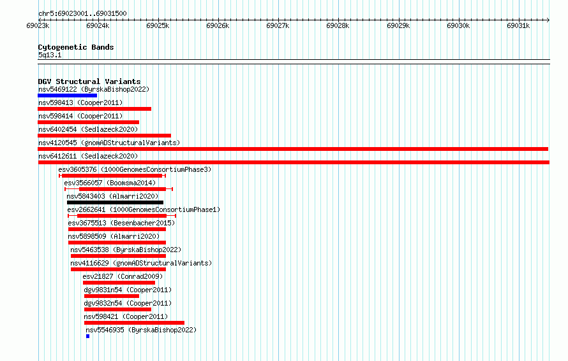Click the esv21827 red variant bar
The width and height of the screenshot is (568, 361).
pos(119,283)
